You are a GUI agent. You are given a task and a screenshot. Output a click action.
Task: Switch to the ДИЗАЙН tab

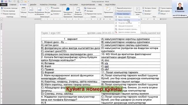coord(33,5)
